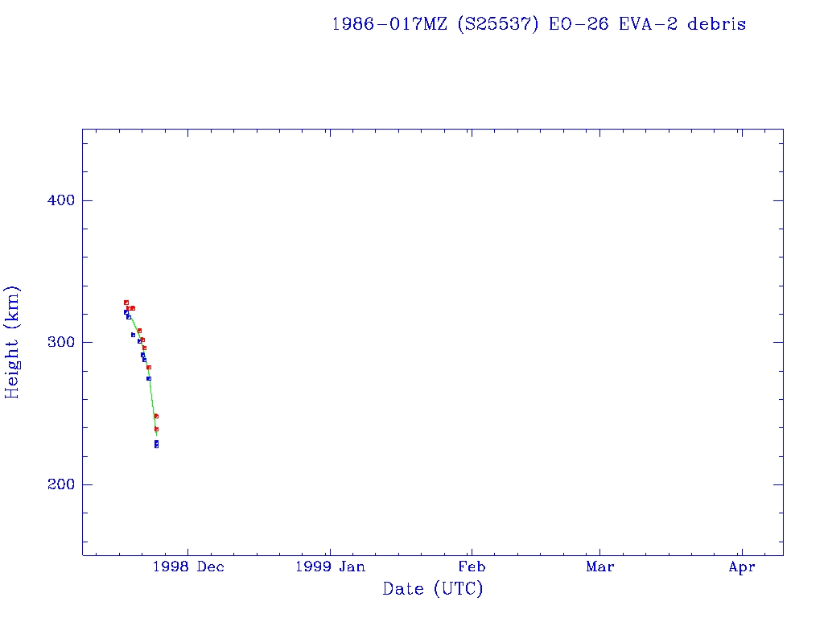Viewport: 824px width, 618px height.
Task: Click the highest red data point marker
Action: (x=126, y=303)
